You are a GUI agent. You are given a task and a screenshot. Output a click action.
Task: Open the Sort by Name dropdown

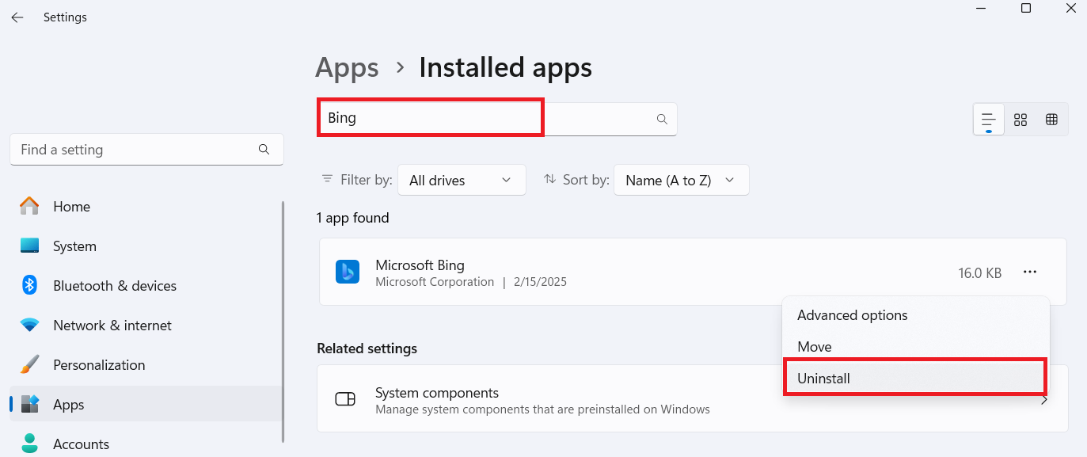click(681, 181)
